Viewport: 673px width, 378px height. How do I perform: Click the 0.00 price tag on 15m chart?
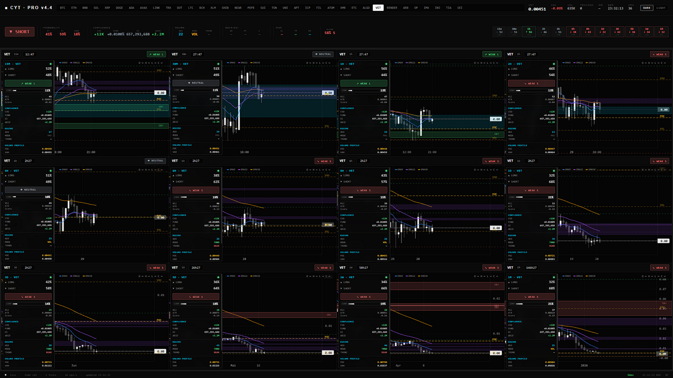(x=161, y=93)
